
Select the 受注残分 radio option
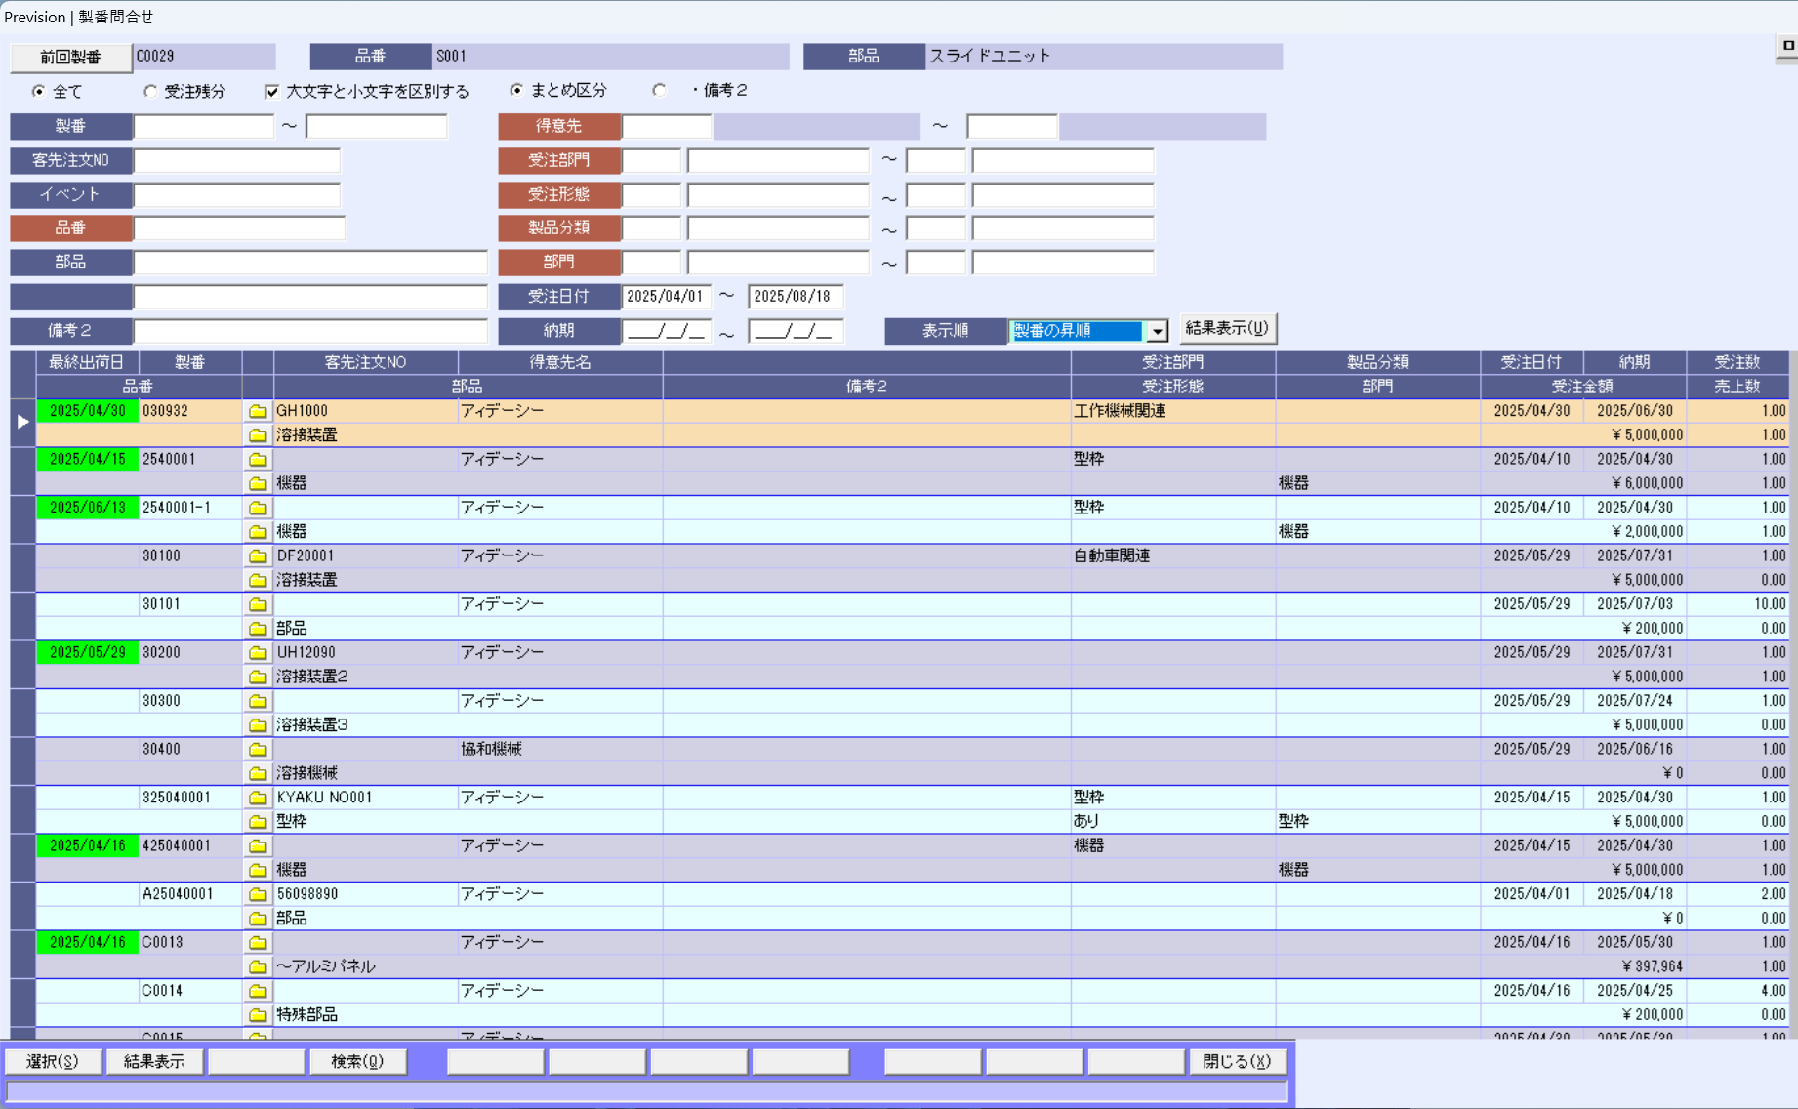click(x=150, y=91)
